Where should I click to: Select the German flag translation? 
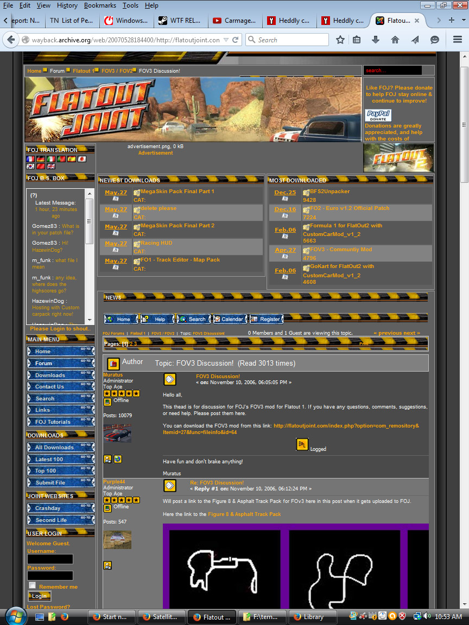click(x=41, y=159)
